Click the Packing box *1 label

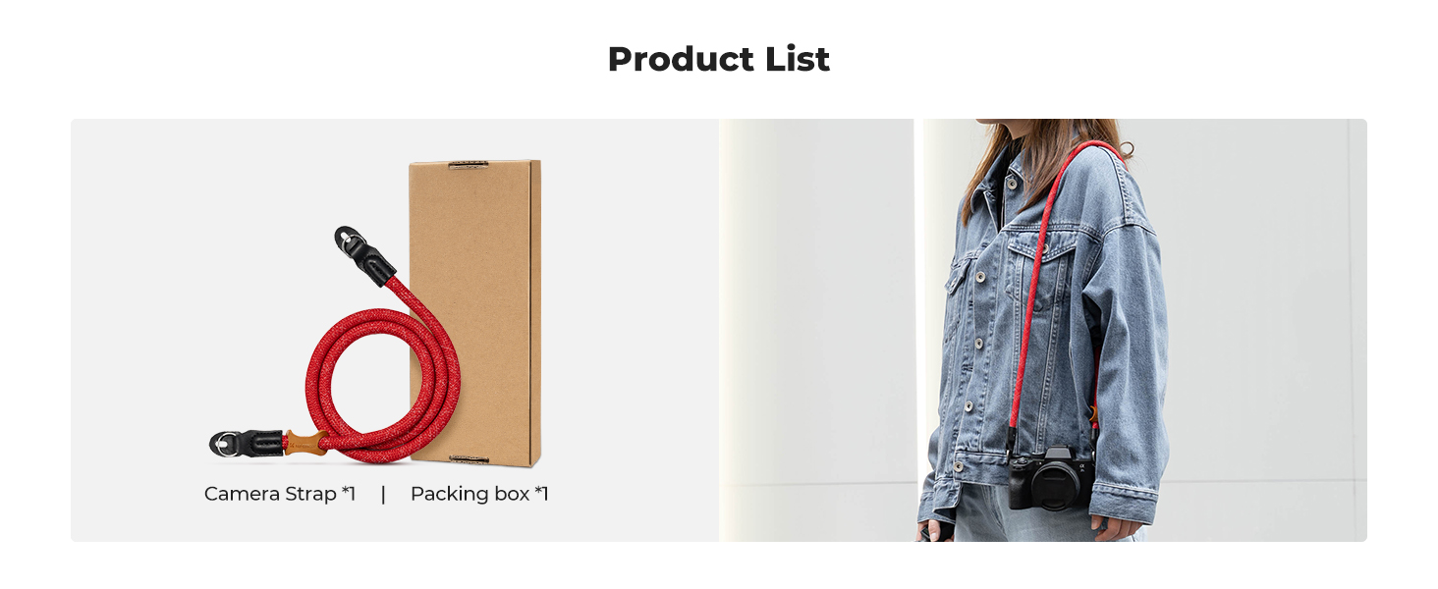[479, 494]
